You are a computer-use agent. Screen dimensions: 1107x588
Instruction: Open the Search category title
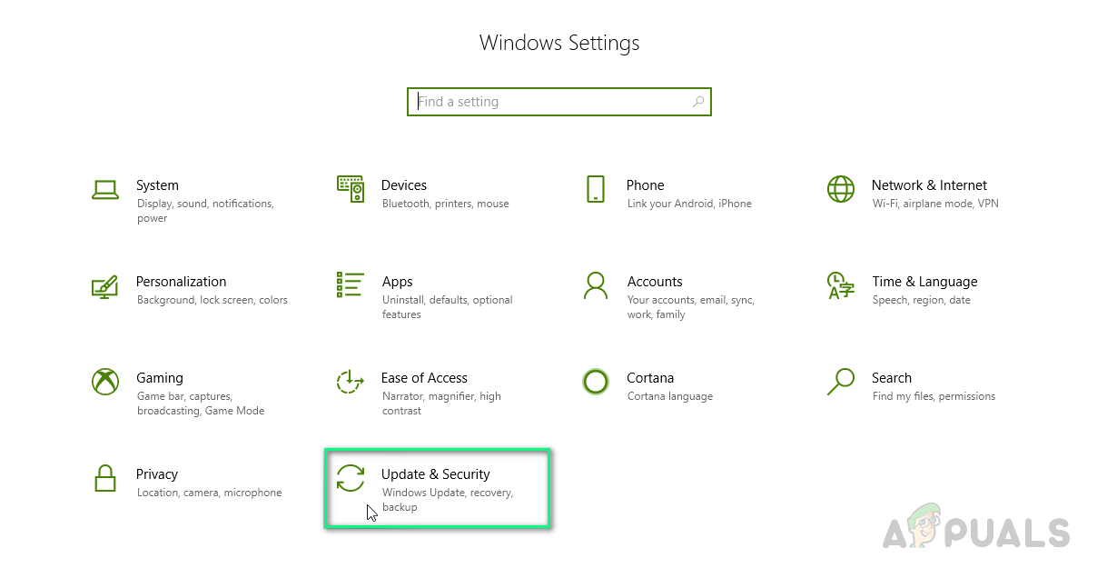[x=892, y=378]
